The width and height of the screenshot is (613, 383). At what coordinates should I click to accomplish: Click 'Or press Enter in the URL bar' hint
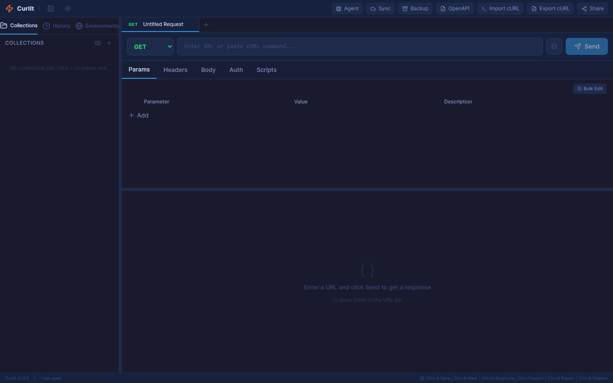click(x=367, y=300)
